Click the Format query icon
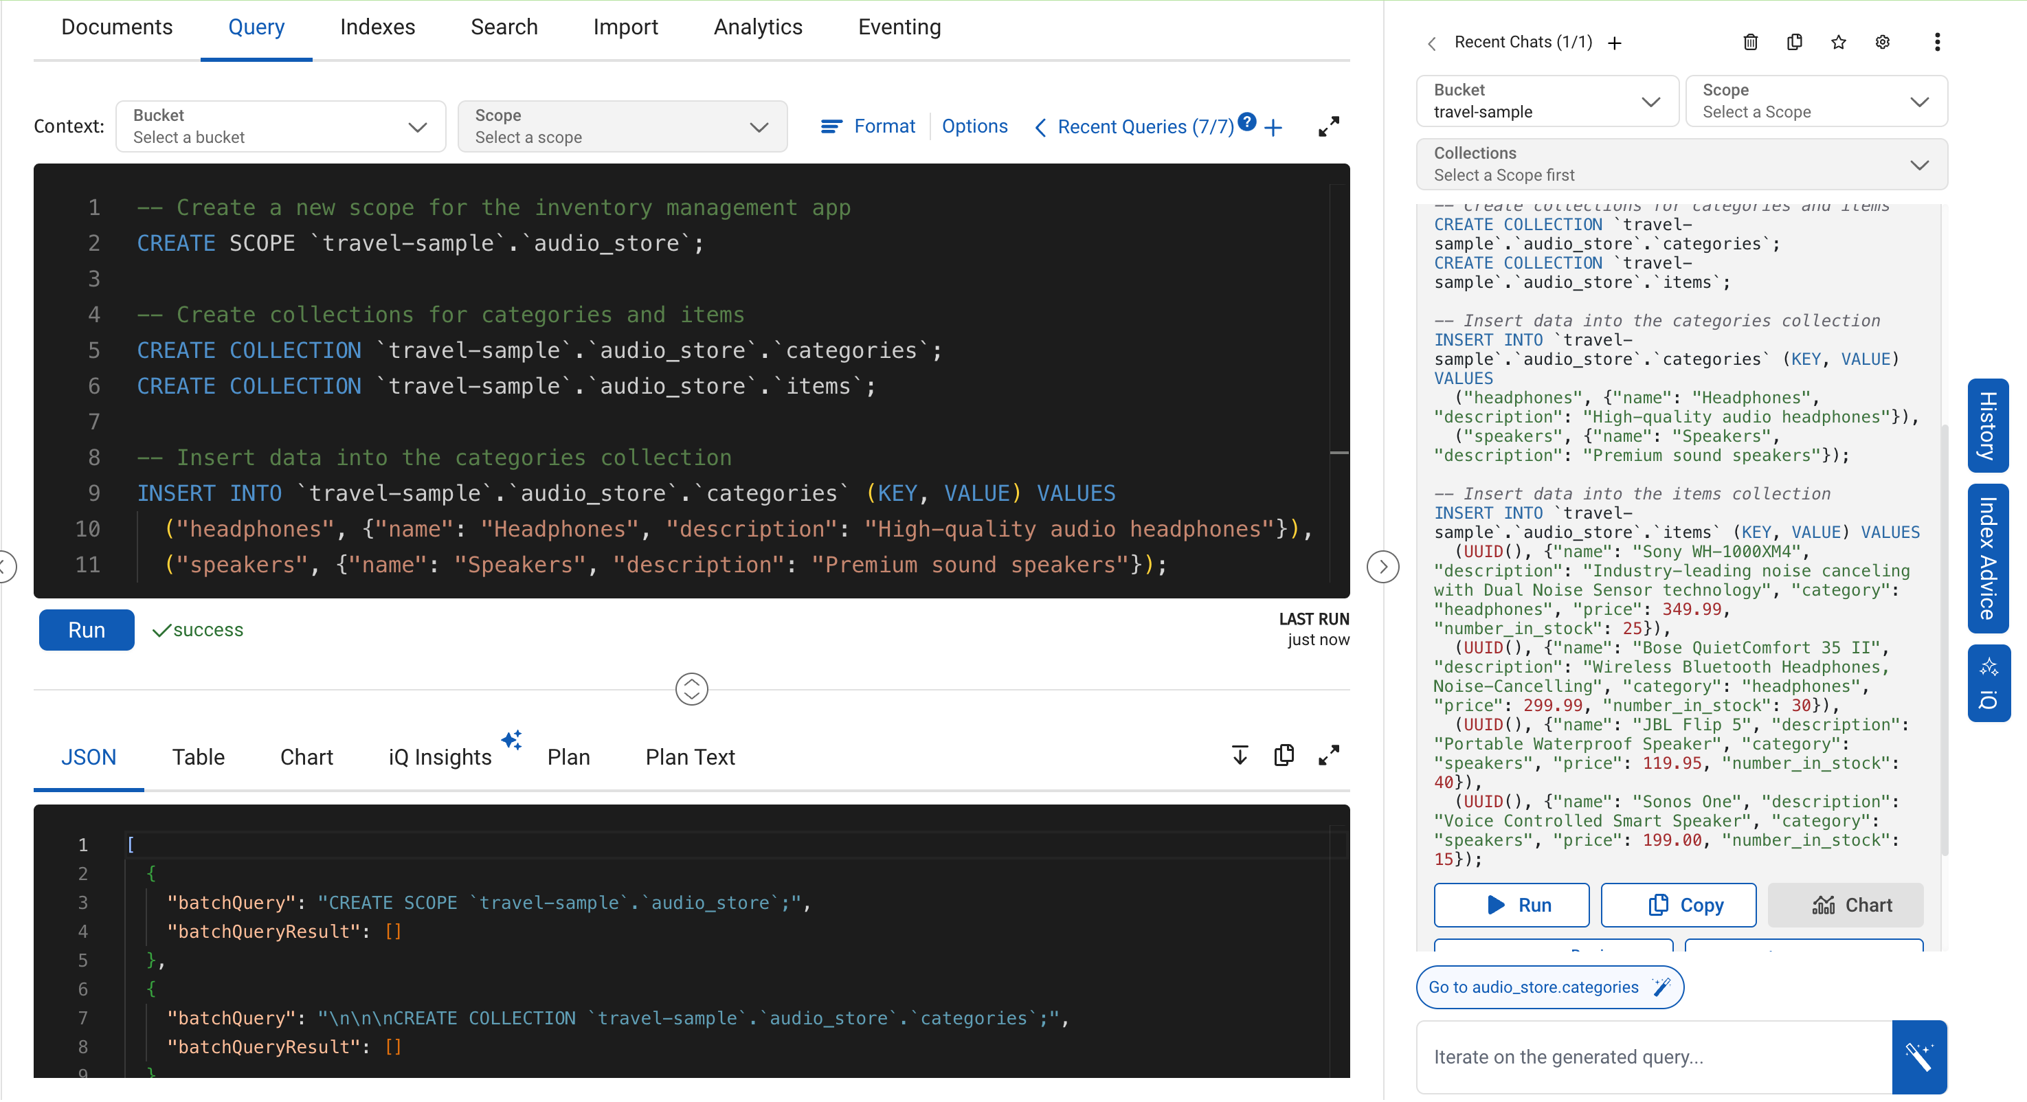The image size is (2027, 1102). click(x=831, y=126)
